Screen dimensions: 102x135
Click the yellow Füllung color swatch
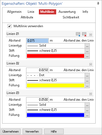pyautogui.click(x=55, y=85)
